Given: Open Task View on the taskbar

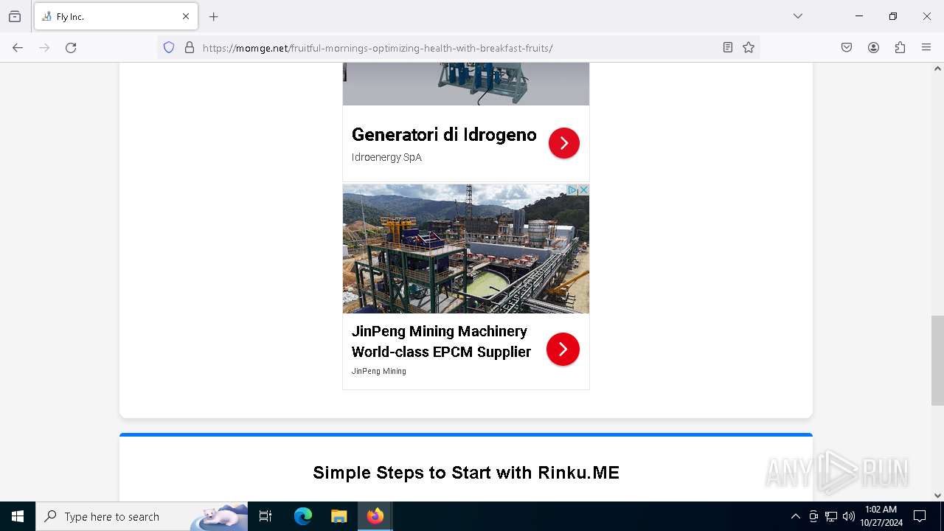Looking at the screenshot, I should tap(265, 516).
